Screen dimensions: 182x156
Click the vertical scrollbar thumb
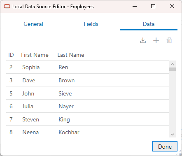click(x=173, y=69)
